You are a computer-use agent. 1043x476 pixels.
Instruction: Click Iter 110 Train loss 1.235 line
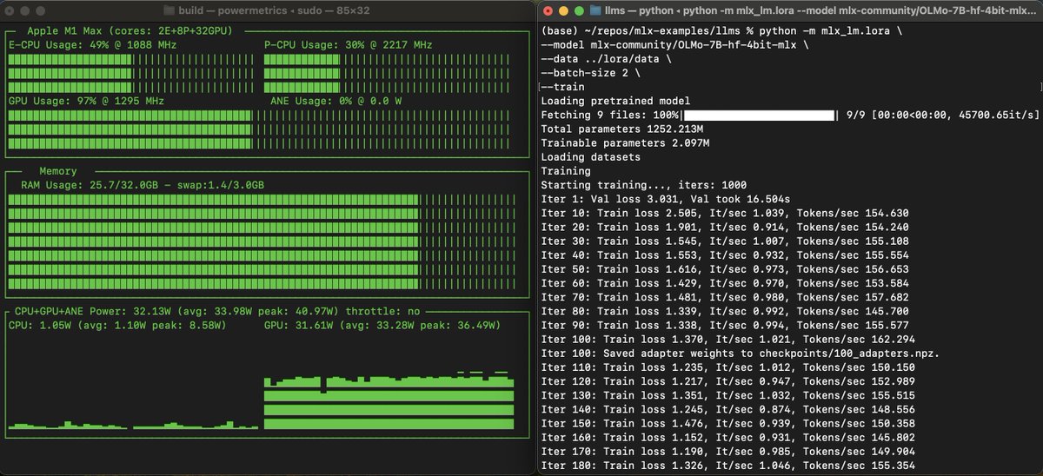tap(727, 368)
